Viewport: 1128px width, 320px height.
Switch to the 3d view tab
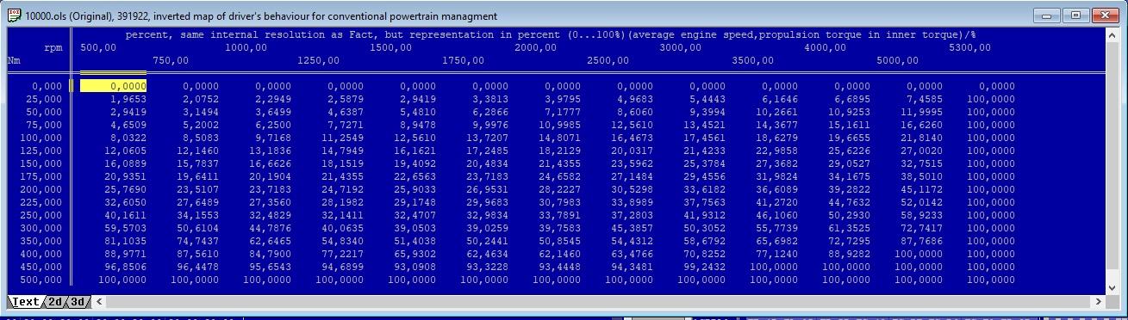[78, 302]
